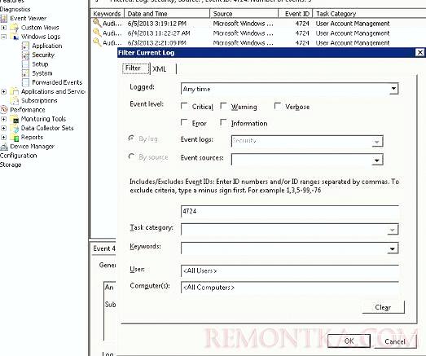Click OK to apply filter
Screen dimensions: 426x356
click(349, 341)
